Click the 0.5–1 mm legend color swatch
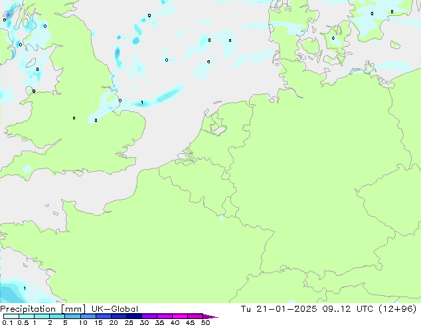 (27, 316)
